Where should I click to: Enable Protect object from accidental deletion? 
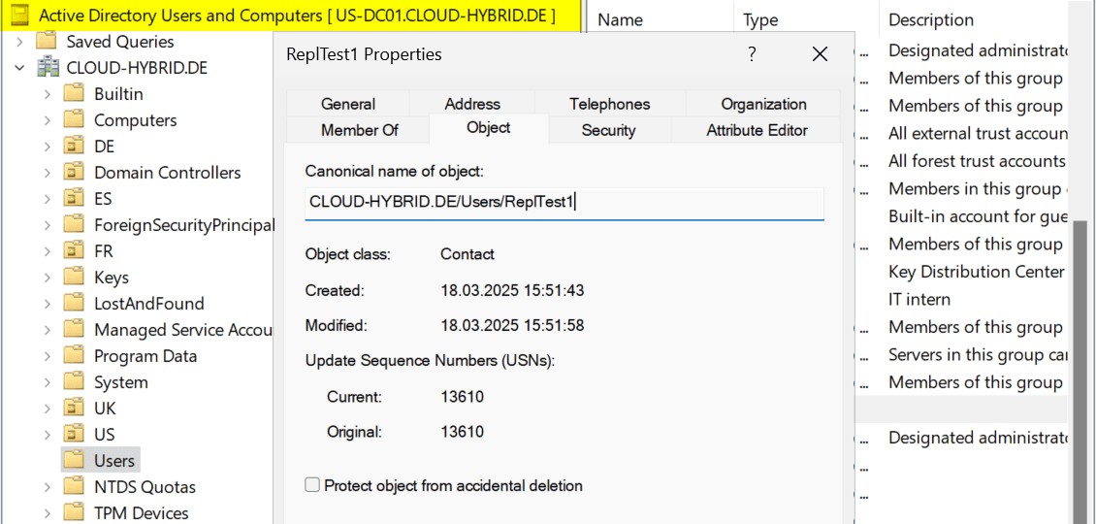tap(312, 485)
